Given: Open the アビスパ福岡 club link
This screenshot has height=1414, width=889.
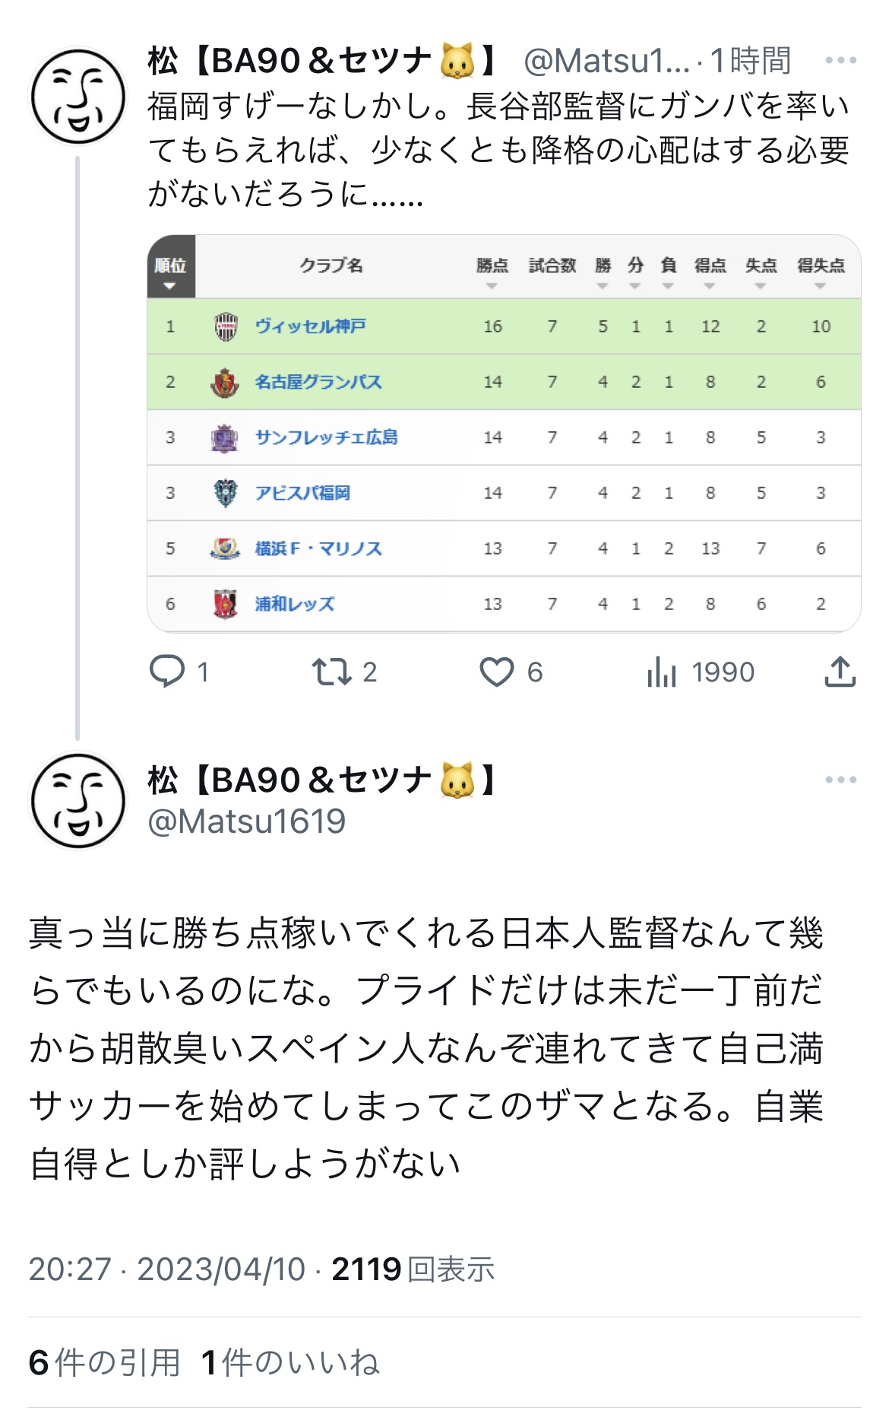Looking at the screenshot, I should point(302,493).
